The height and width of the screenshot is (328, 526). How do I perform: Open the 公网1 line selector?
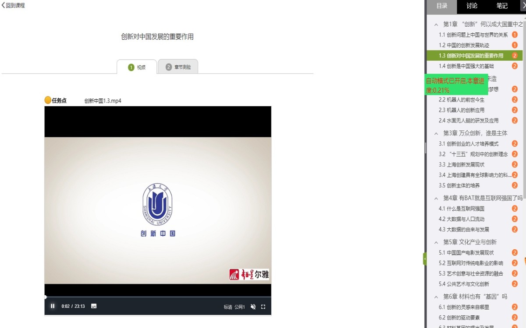tap(240, 307)
